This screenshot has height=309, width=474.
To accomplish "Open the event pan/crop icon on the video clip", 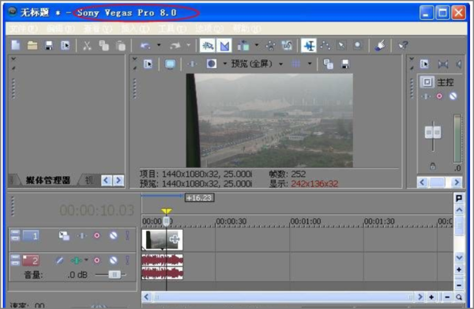I will (x=175, y=239).
